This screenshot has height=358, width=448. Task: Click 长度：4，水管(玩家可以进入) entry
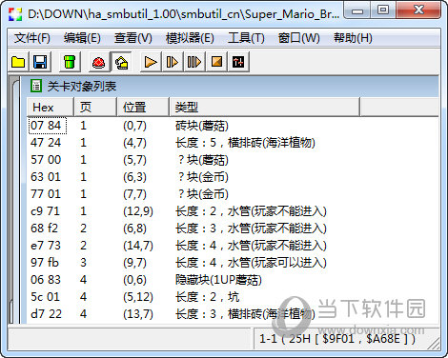[x=251, y=263]
